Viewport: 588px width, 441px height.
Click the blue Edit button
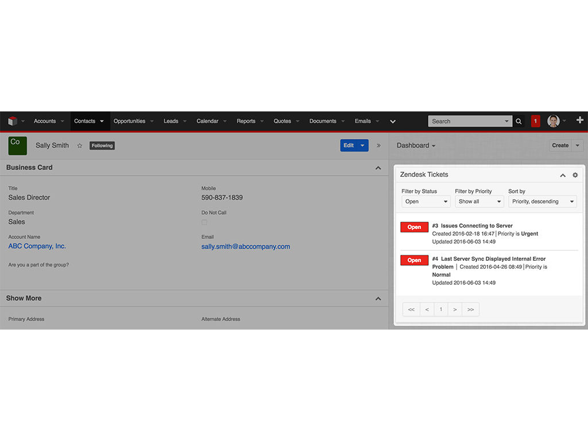[349, 146]
